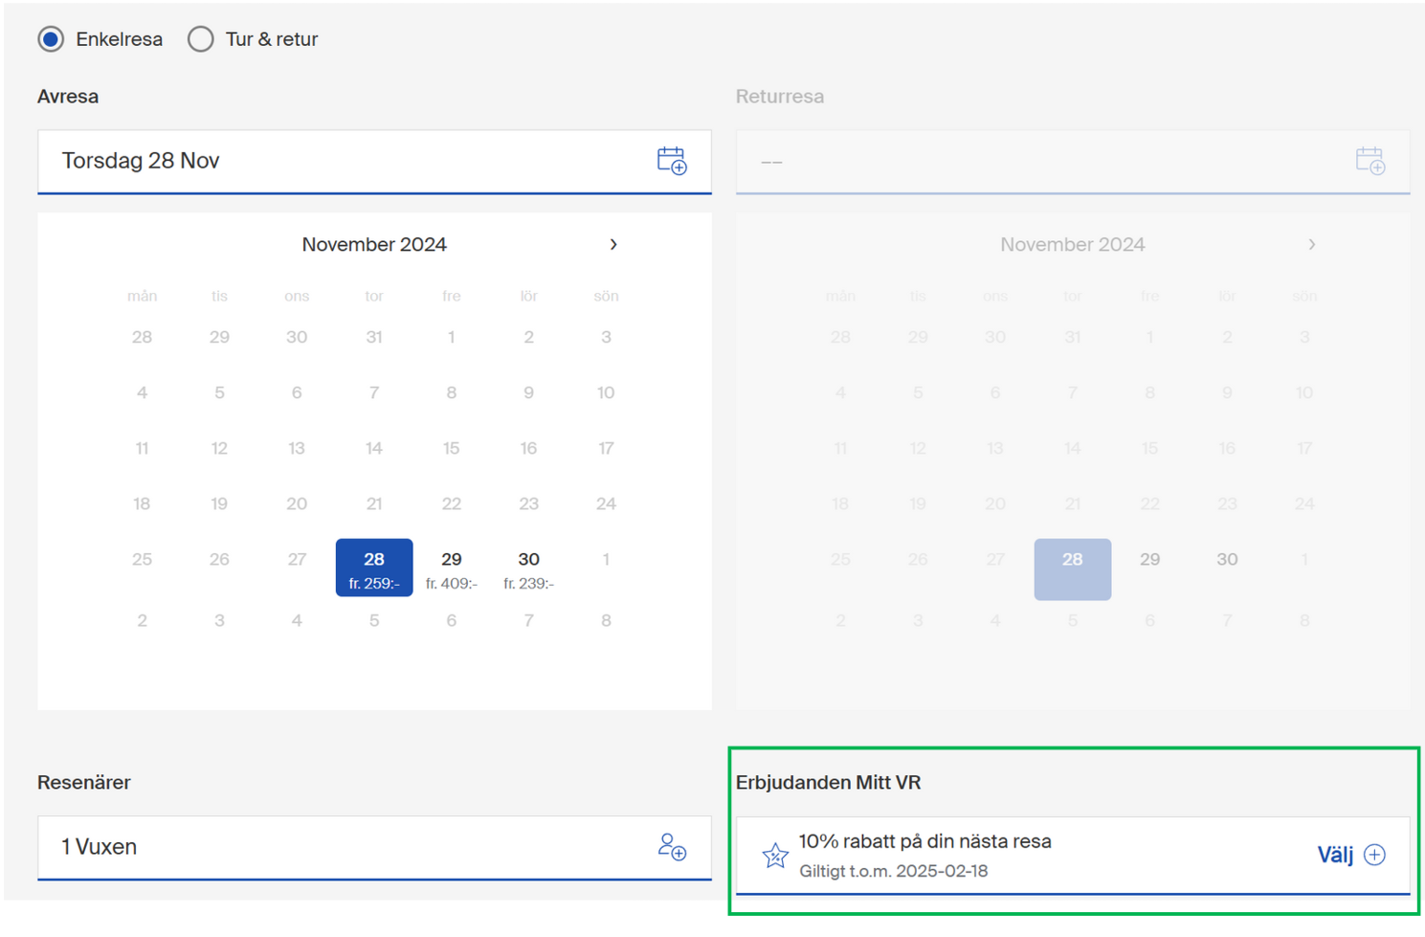Click highlighted 28 in return calendar

tap(1072, 569)
